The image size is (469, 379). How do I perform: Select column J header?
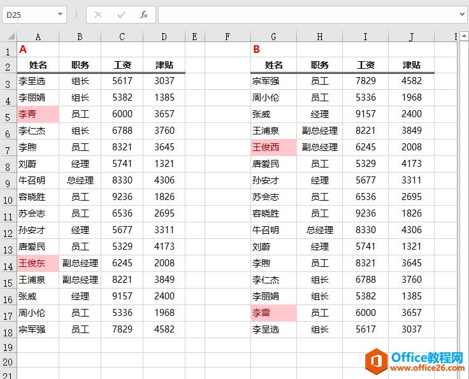[411, 37]
